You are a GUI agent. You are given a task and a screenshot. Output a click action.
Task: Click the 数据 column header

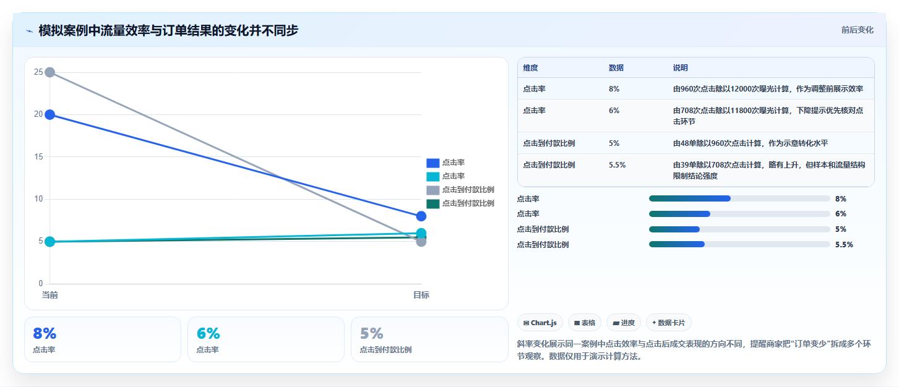[616, 68]
